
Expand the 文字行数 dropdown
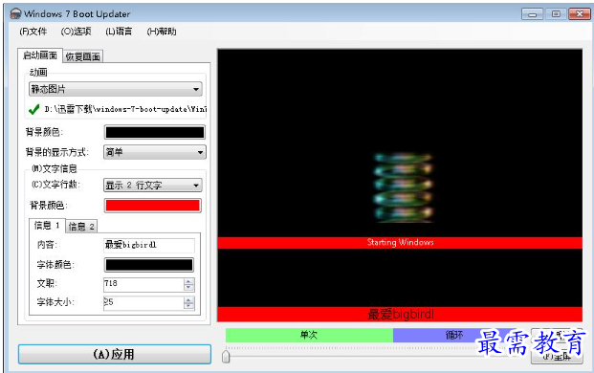click(153, 186)
